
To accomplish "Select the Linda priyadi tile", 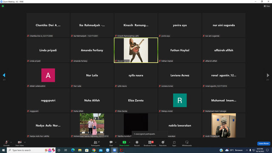I will 48,50.
